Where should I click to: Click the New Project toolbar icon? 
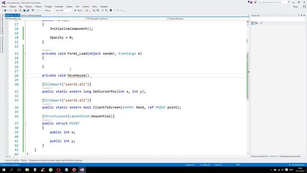pyautogui.click(x=15, y=11)
